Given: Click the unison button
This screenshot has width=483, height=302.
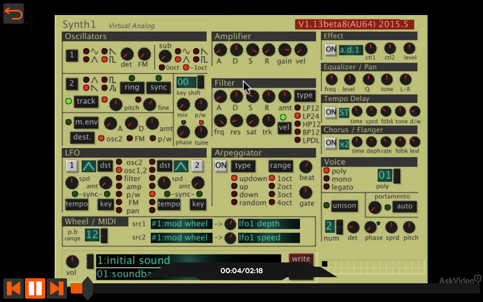Looking at the screenshot, I should click(344, 206).
